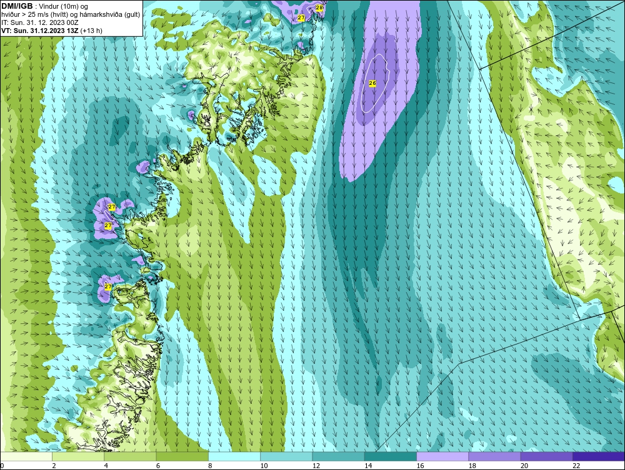The height and width of the screenshot is (470, 625).
Task: Click the scale number 0
Action: (2, 466)
